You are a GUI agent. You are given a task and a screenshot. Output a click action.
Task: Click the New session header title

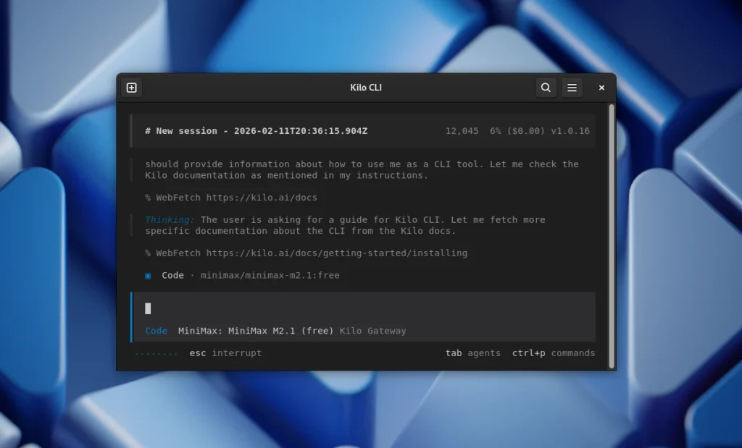tap(256, 131)
